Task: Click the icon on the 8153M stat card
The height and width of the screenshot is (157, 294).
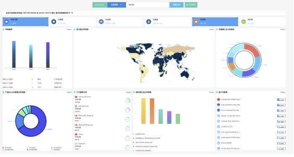Action: pos(54,22)
